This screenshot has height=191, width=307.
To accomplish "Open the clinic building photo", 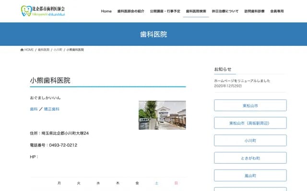I will click(162, 115).
